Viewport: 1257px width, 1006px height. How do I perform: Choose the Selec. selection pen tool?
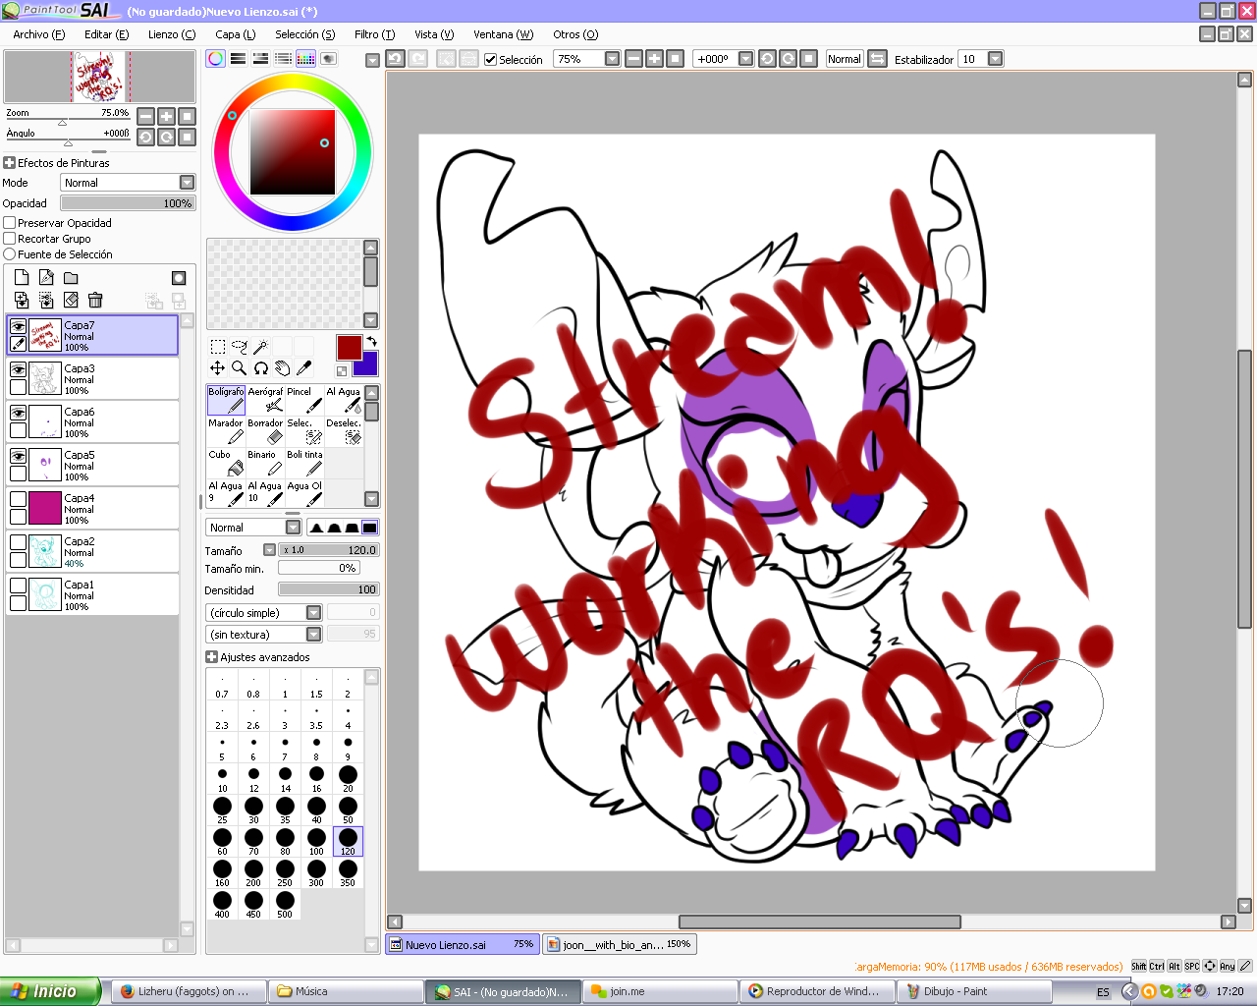coord(304,431)
